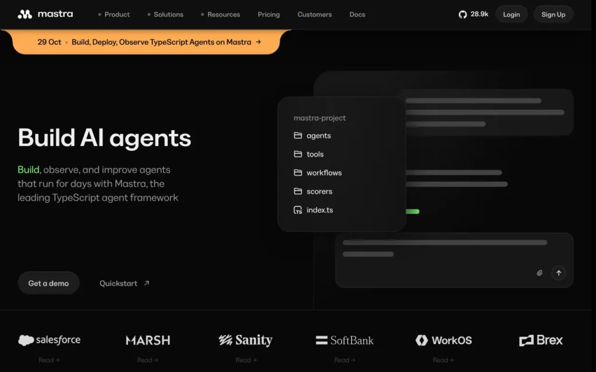596x372 pixels.
Task: Open the Pricing page
Action: tap(269, 15)
